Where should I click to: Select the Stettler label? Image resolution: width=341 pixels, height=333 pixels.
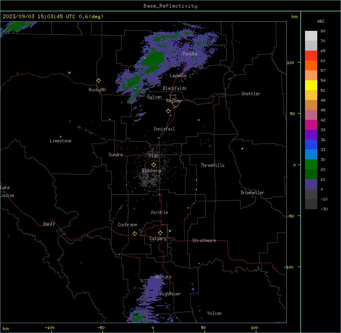click(251, 94)
